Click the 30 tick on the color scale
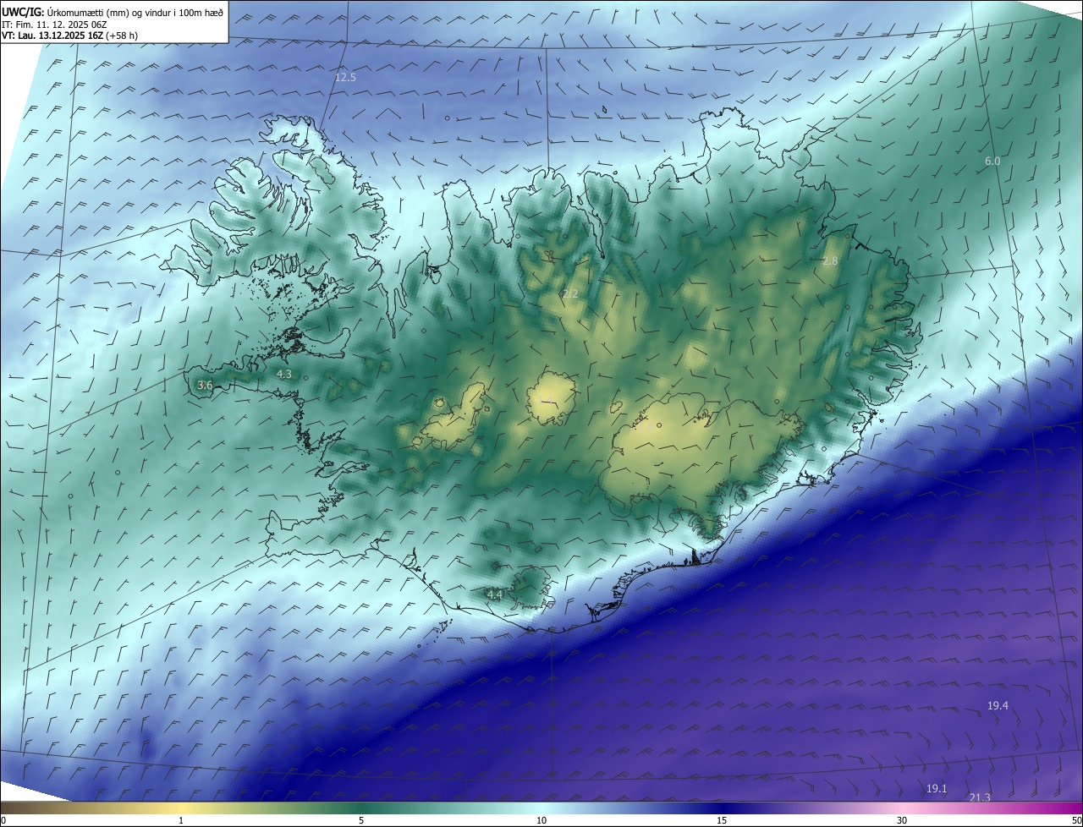 coord(902,820)
